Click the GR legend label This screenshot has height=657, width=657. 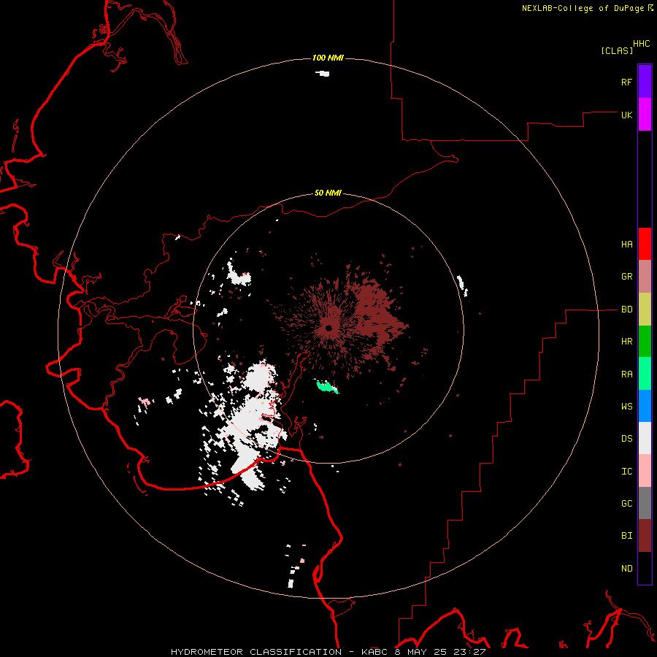(626, 277)
